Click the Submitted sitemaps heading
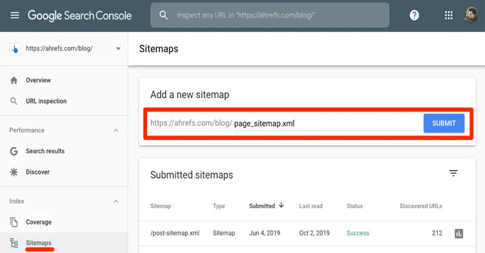 click(192, 175)
